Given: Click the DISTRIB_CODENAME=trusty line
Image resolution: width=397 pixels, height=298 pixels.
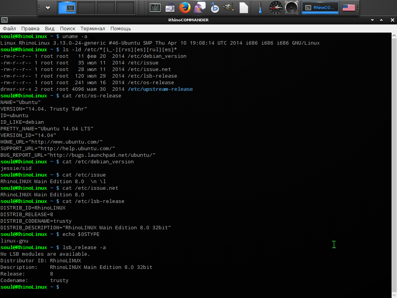Looking at the screenshot, I should (36, 221).
